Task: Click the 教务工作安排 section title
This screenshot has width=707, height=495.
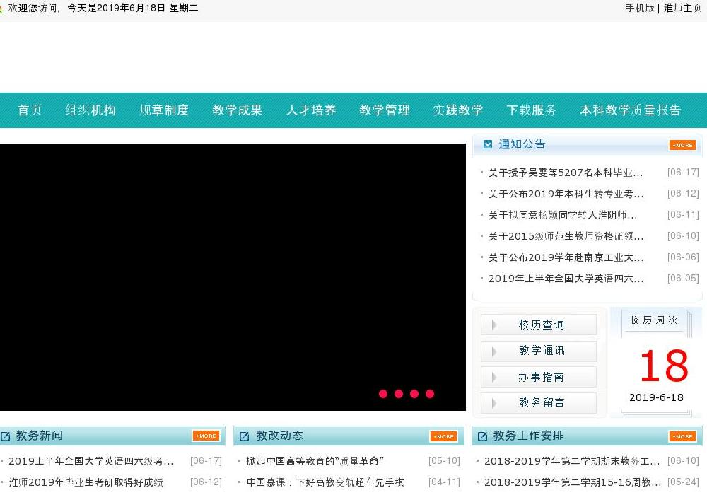Action: [528, 436]
